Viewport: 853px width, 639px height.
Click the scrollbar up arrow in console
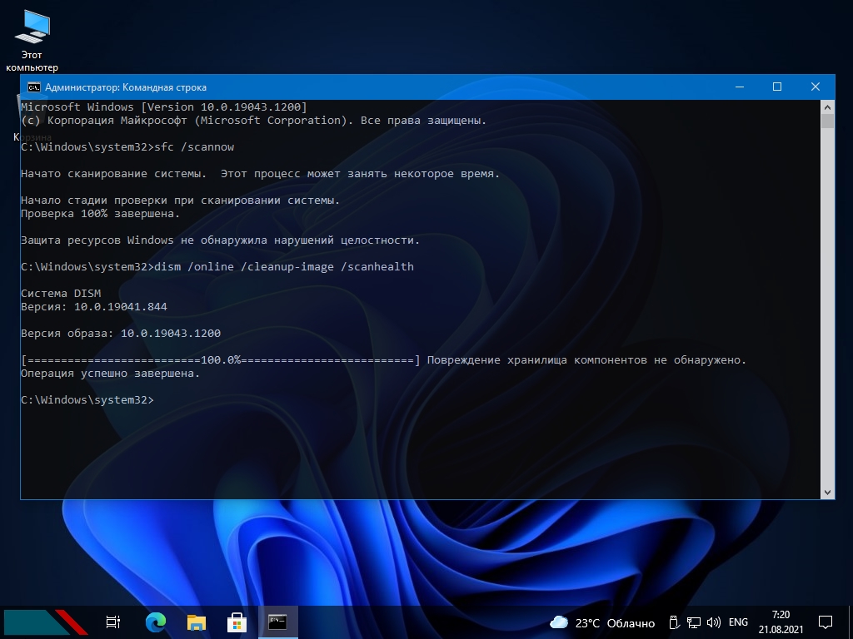827,107
